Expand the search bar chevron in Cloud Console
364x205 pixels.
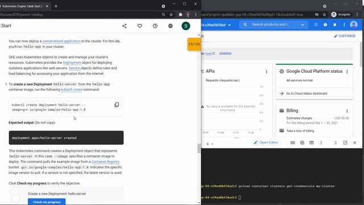point(303,24)
